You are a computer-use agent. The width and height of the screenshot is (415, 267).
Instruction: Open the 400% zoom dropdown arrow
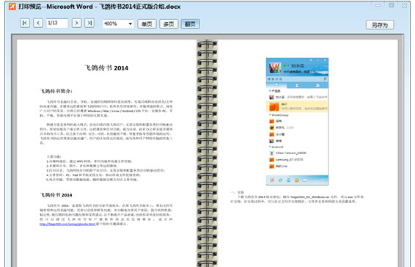click(x=131, y=23)
